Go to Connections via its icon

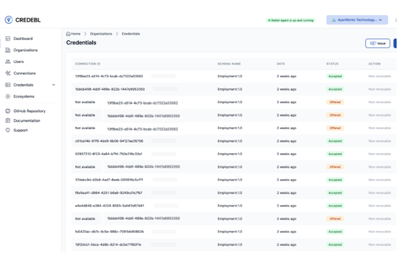(8, 73)
